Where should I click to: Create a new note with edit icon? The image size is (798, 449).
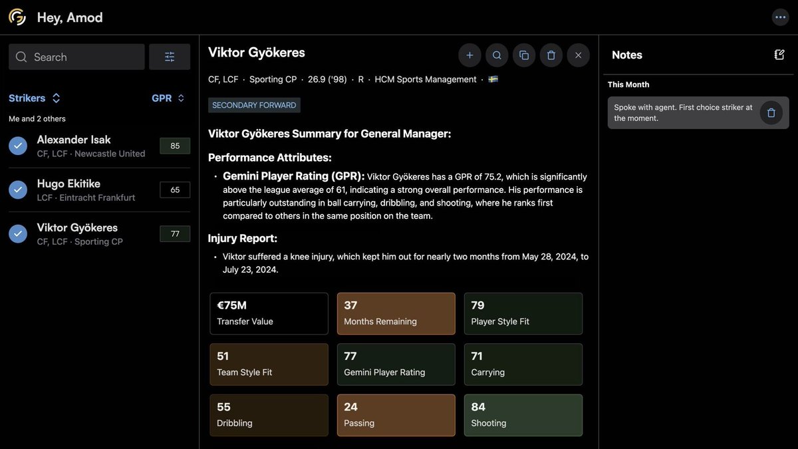(x=779, y=55)
